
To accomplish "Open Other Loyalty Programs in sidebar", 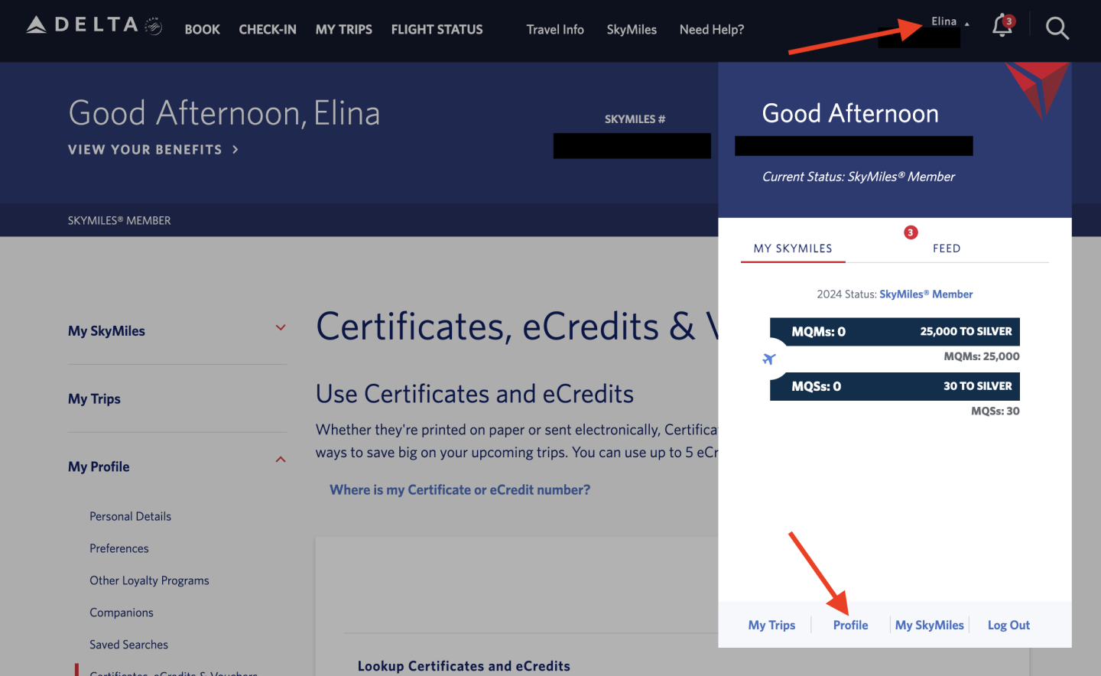I will 149,581.
